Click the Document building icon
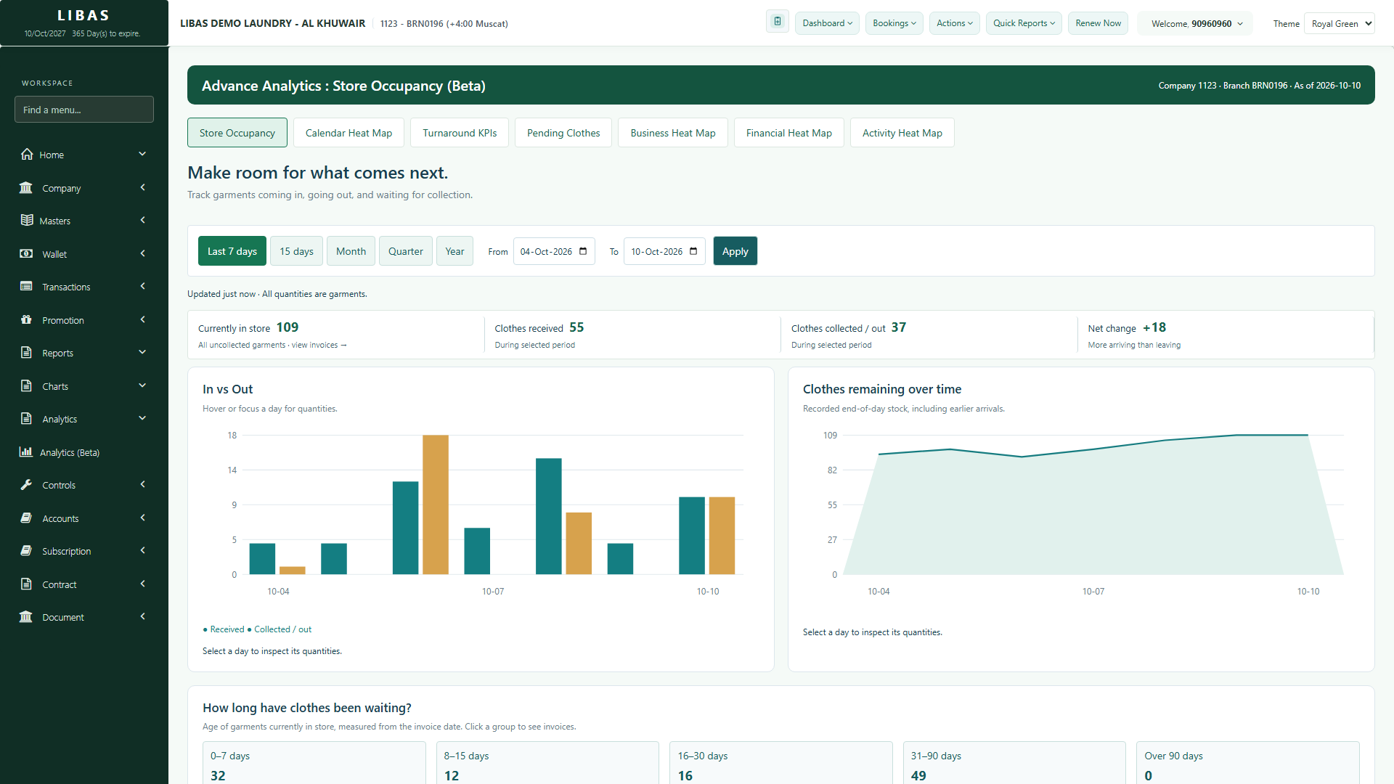Screen dimensions: 1394x784 pos(26,616)
